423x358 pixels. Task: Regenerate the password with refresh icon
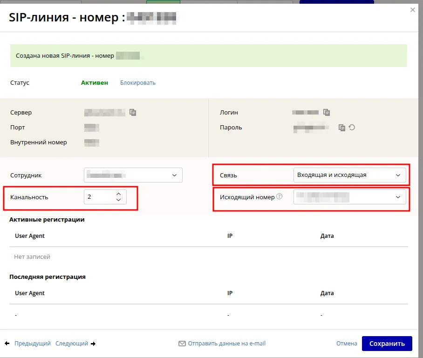tap(352, 128)
